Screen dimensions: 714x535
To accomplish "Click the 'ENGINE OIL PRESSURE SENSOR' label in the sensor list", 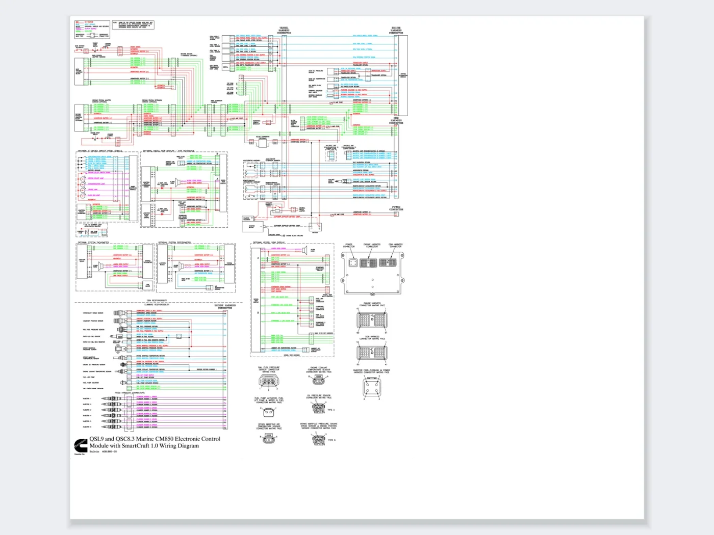I will (94, 364).
